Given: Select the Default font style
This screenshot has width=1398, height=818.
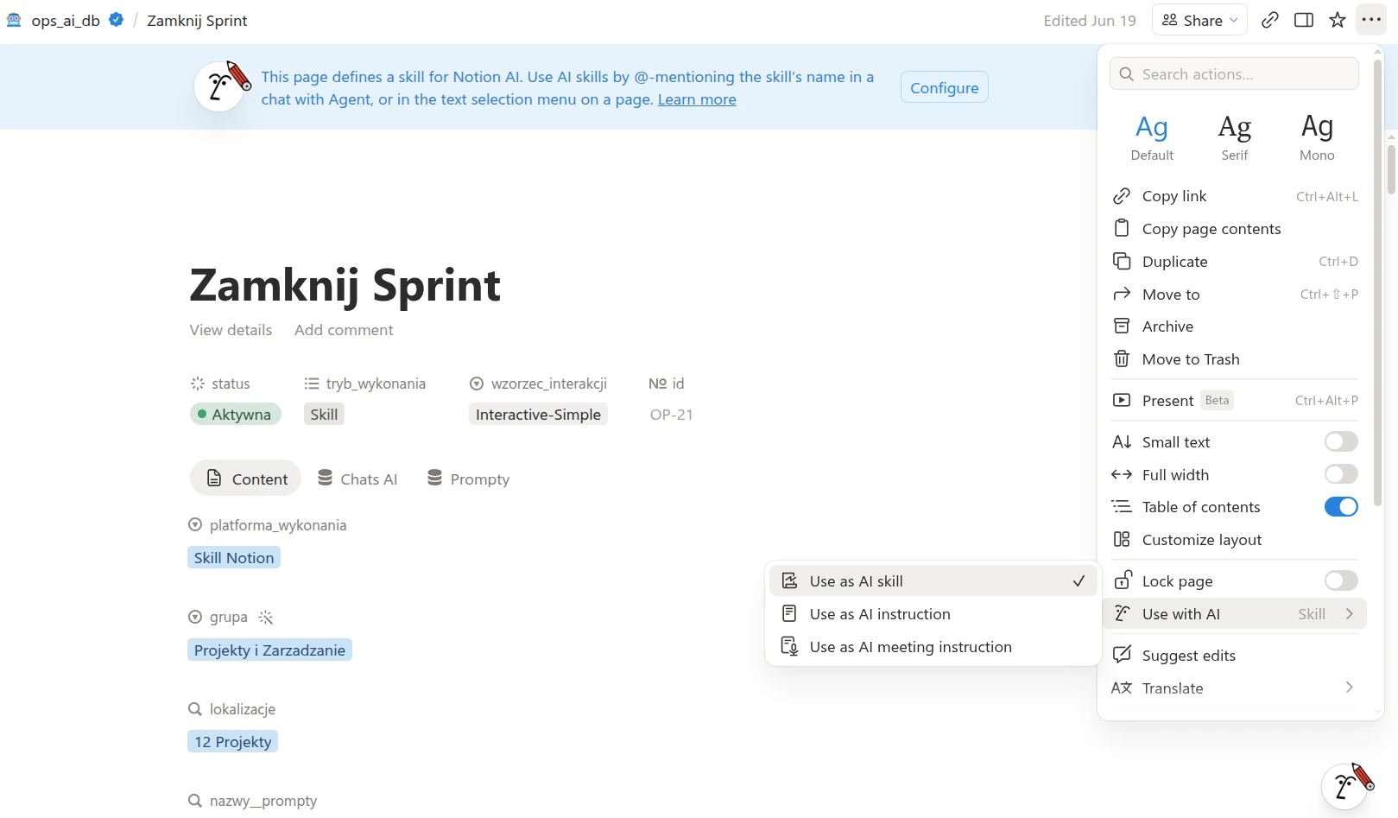Looking at the screenshot, I should (x=1152, y=136).
